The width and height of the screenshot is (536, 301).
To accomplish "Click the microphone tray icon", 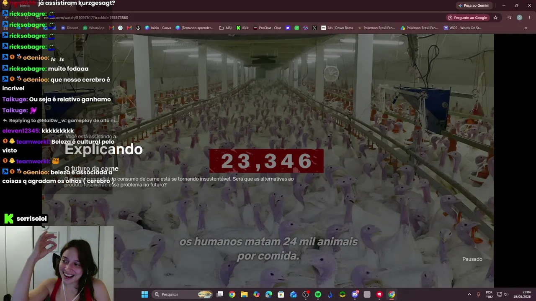I will [x=479, y=294].
